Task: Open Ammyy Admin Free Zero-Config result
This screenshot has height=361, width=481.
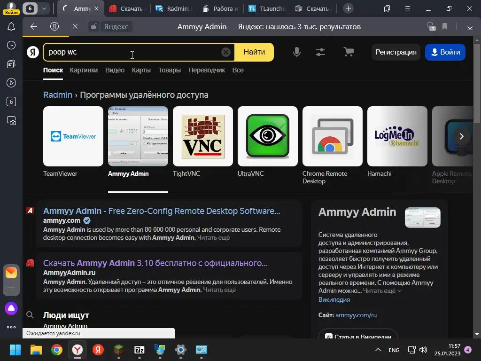Action: pyautogui.click(x=162, y=211)
